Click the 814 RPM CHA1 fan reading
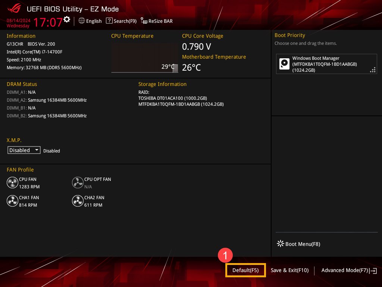Viewport: 382px width, 287px height. [x=28, y=205]
